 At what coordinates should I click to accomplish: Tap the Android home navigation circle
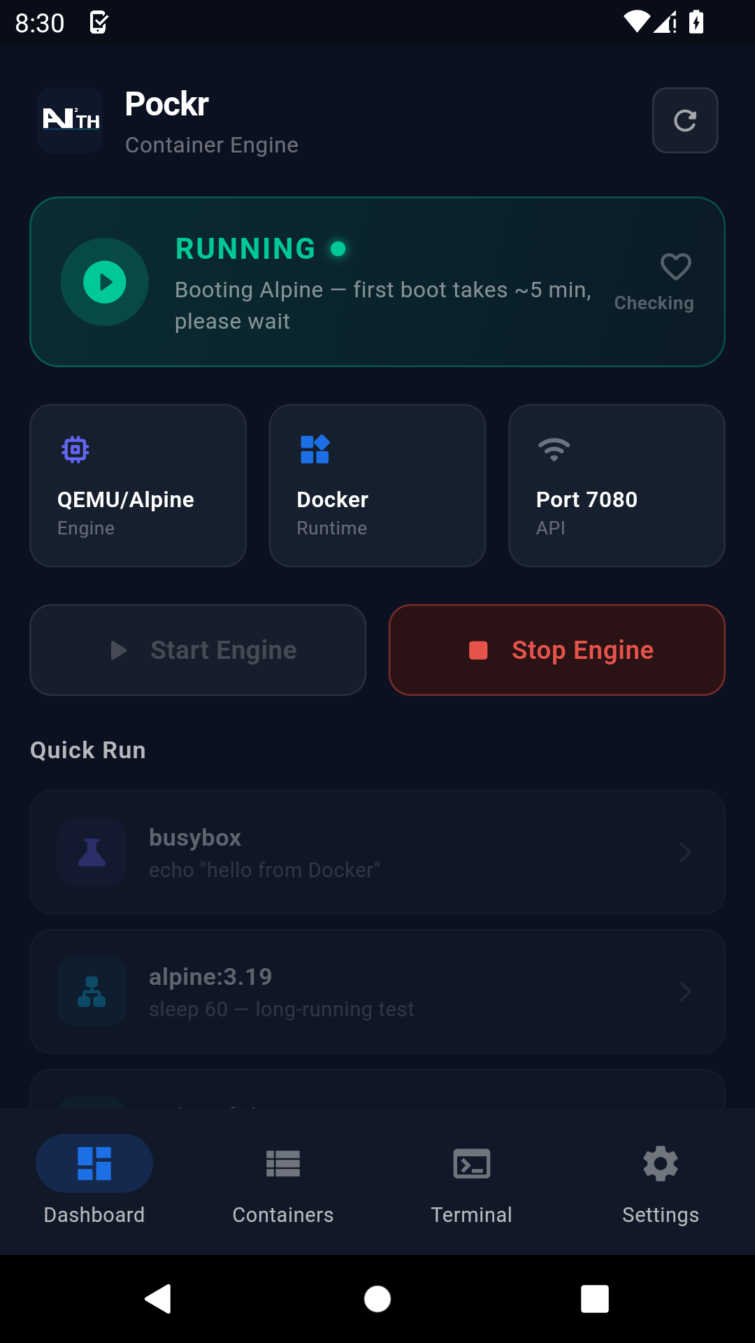click(377, 1299)
